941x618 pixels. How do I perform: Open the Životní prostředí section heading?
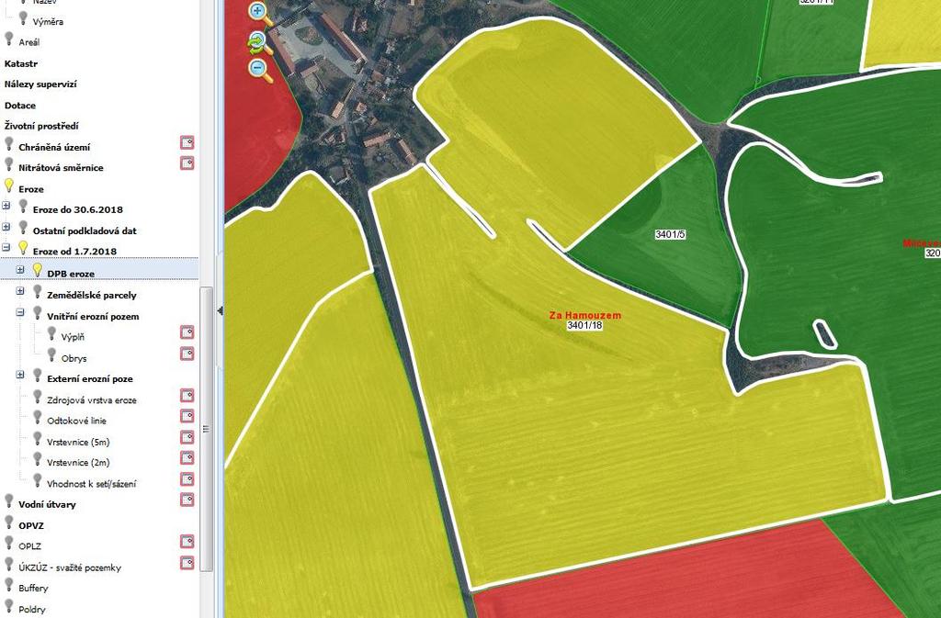[41, 127]
